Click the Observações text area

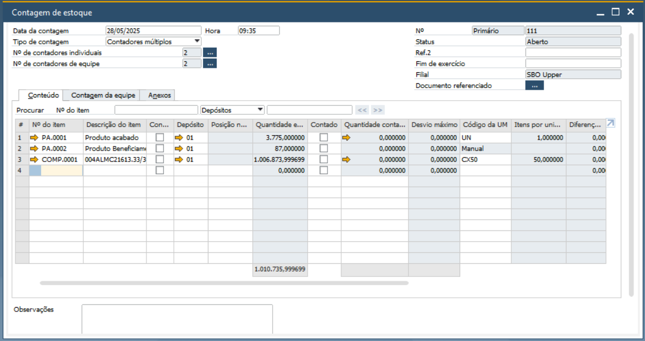(177, 319)
